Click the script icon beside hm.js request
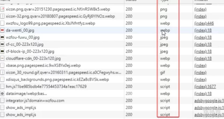The image size is (224, 119). click(2, 87)
